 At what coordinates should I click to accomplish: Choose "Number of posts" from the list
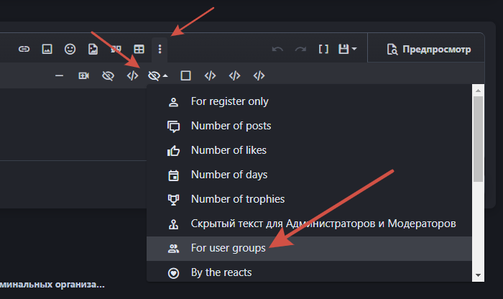click(x=231, y=126)
